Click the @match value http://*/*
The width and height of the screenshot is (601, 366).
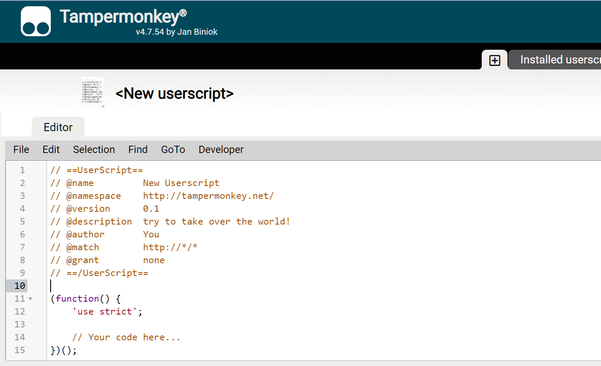coord(170,247)
